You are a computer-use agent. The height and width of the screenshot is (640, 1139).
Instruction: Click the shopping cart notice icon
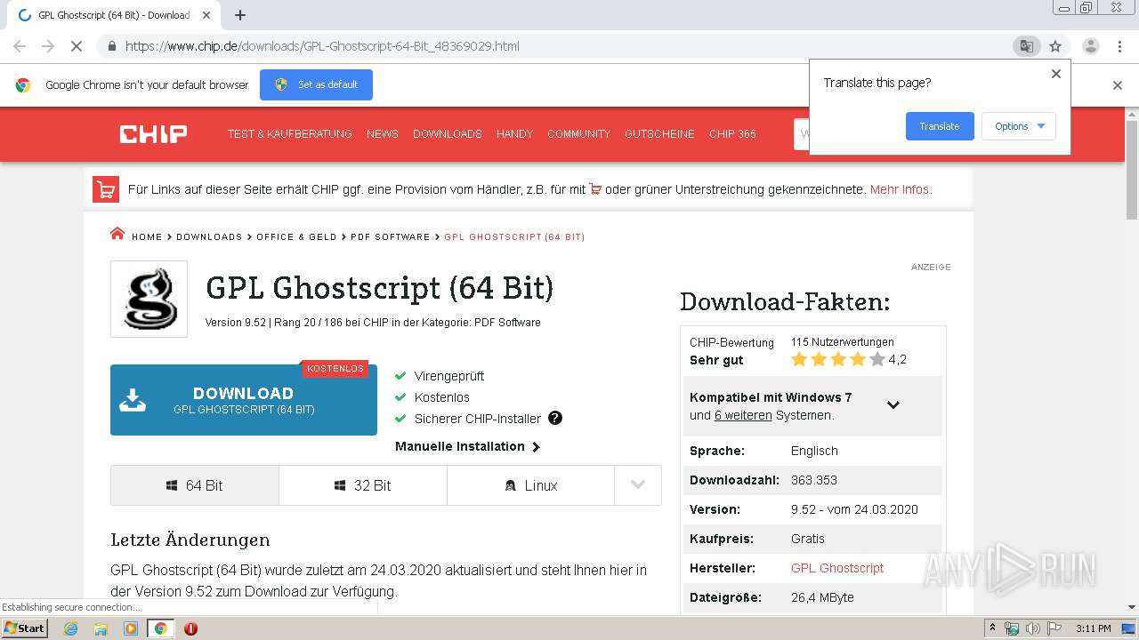point(106,189)
